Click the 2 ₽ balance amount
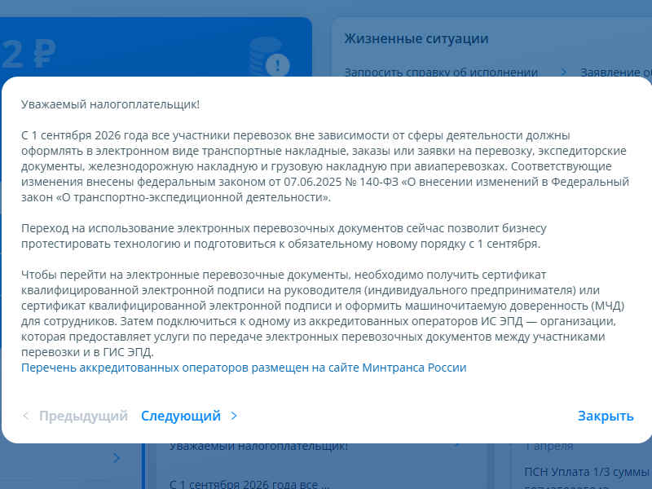The height and width of the screenshot is (489, 652). [x=29, y=55]
